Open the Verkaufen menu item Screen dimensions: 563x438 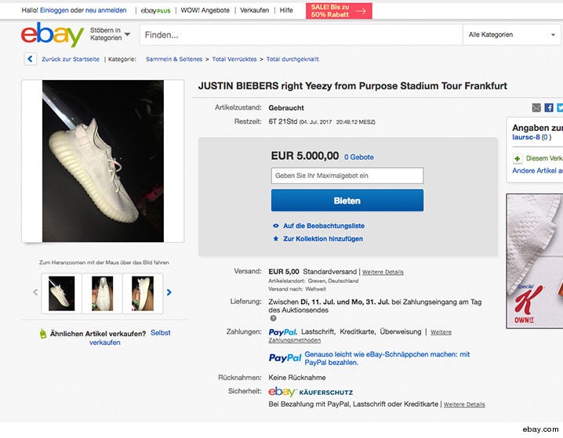tap(254, 10)
